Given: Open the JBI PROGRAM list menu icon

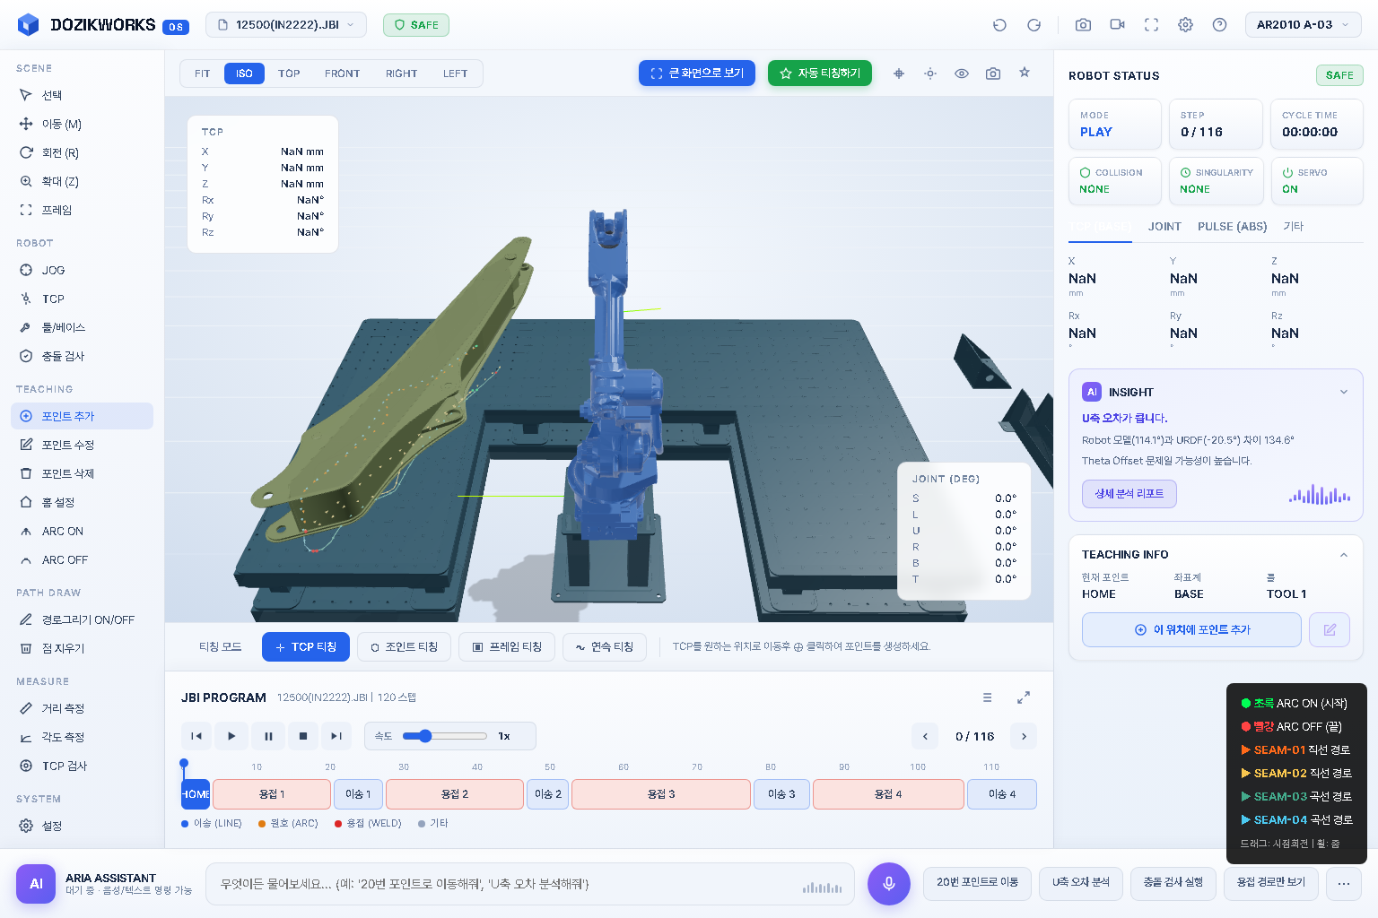Looking at the screenshot, I should [987, 697].
